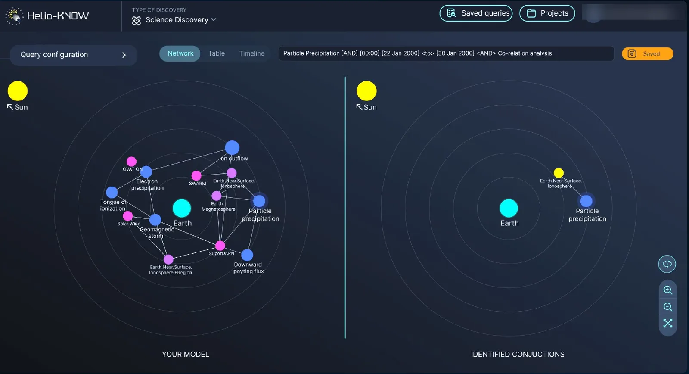689x374 pixels.
Task: Click the IDENTIFIED CONJUCTIONS caption
Action: coord(518,355)
